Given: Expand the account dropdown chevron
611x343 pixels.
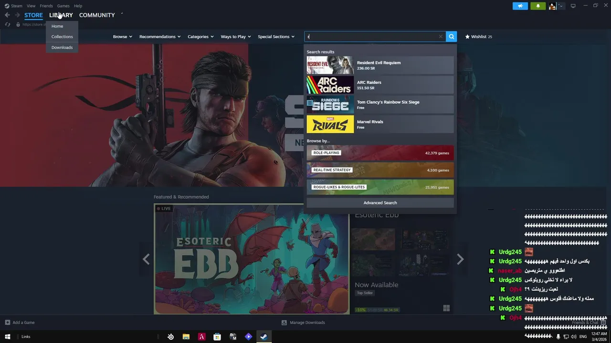Looking at the screenshot, I should (x=561, y=6).
